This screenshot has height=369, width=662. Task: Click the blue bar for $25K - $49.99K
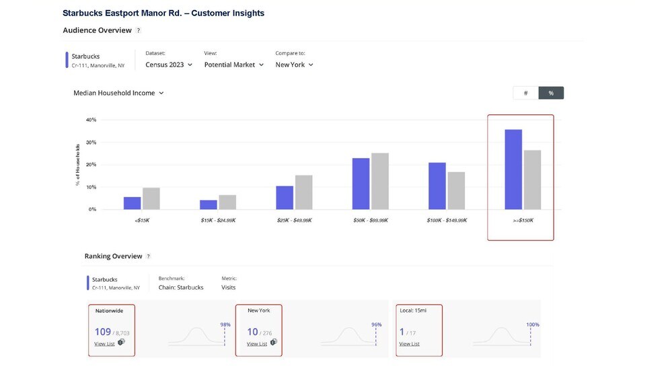(285, 198)
